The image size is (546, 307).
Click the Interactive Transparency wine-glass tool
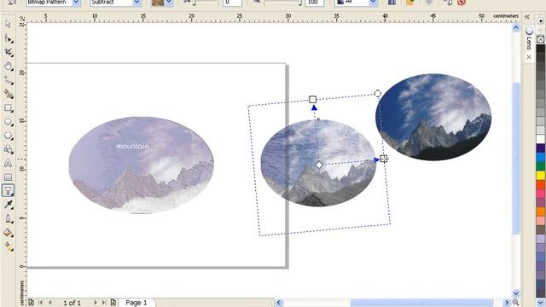(8, 190)
